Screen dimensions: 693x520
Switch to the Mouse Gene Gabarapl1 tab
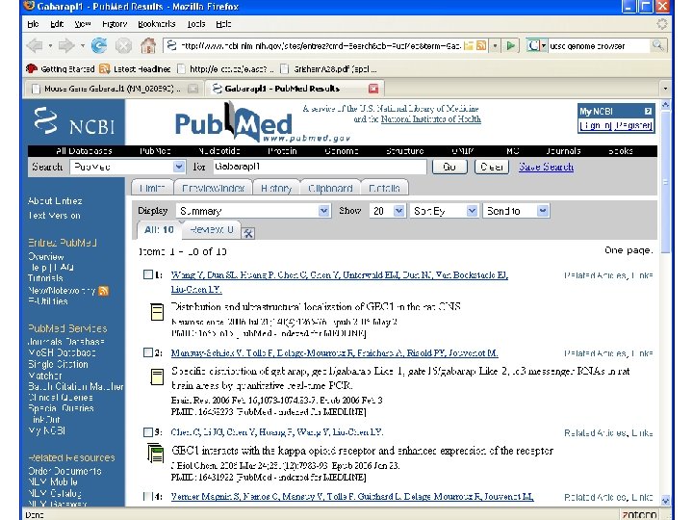pos(113,89)
